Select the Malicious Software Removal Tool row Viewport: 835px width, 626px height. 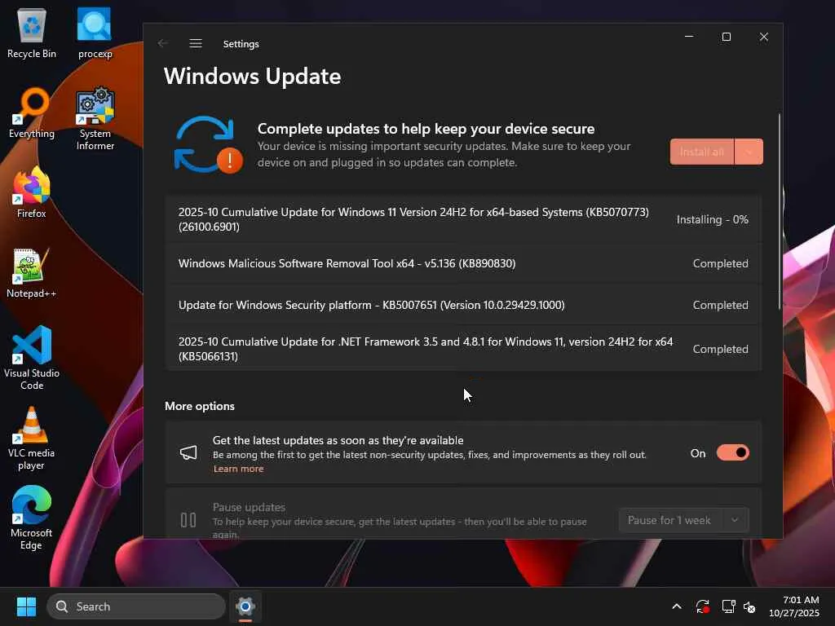point(463,263)
